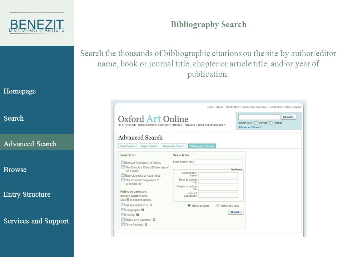Open the What's New link
Image resolution: width=343 pixels, height=257 pixels.
[233, 107]
